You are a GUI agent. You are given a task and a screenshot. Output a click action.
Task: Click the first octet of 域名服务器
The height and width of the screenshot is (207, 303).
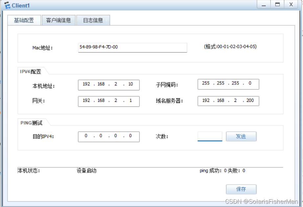click(205, 101)
